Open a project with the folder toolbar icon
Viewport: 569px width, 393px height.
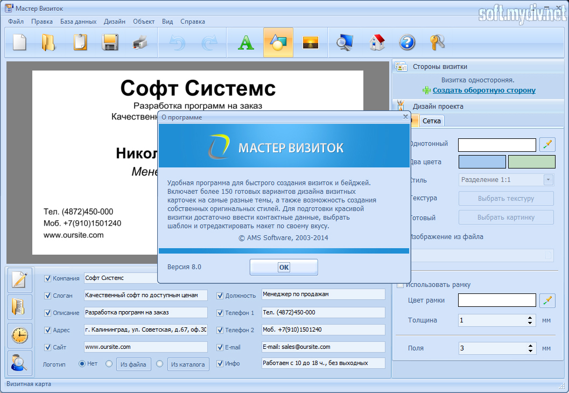(x=48, y=43)
